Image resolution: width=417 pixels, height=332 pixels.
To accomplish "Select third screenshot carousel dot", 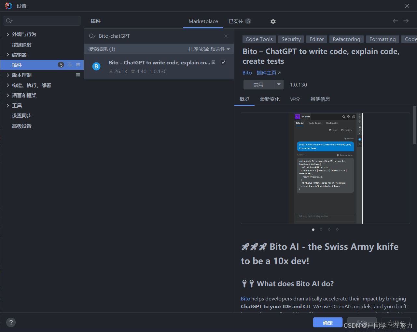I will point(329,230).
